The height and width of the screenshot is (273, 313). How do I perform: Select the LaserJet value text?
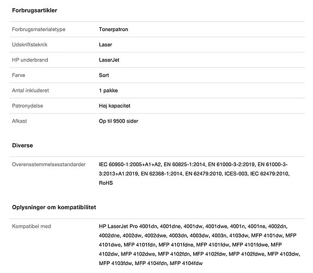tap(109, 60)
